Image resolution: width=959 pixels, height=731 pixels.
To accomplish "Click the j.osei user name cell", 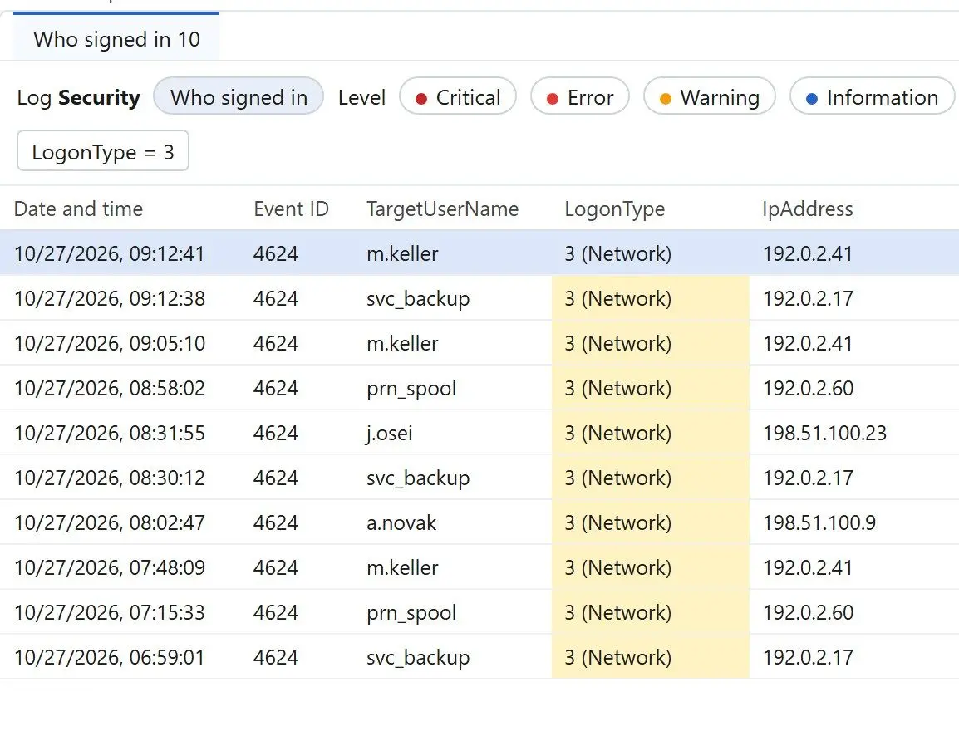I will tap(389, 433).
